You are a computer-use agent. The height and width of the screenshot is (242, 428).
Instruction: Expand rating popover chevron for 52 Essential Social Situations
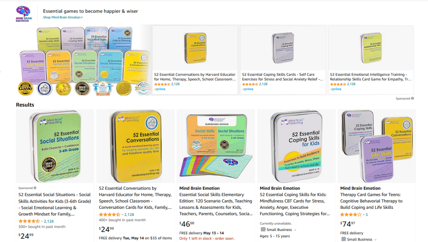42,221
